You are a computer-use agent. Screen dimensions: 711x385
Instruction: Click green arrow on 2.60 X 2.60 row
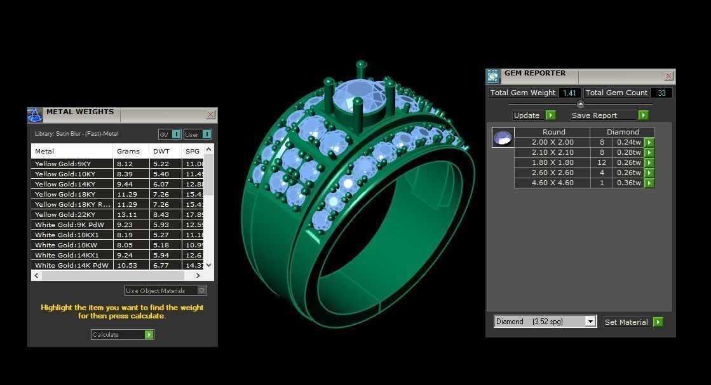[649, 173]
